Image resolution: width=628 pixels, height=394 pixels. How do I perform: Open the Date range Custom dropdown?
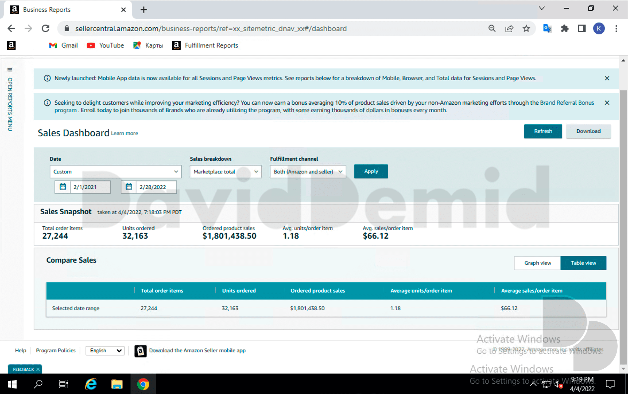(x=115, y=172)
